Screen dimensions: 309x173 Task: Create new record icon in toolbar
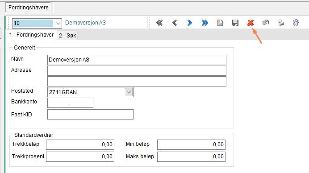click(220, 23)
